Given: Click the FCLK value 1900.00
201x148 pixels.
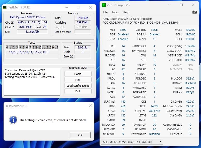Looking at the screenshot, I should [x=190, y=34].
